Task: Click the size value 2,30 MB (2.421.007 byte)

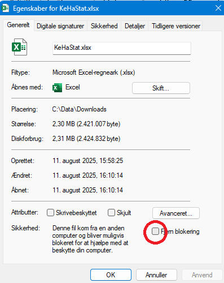Action: 86,124
